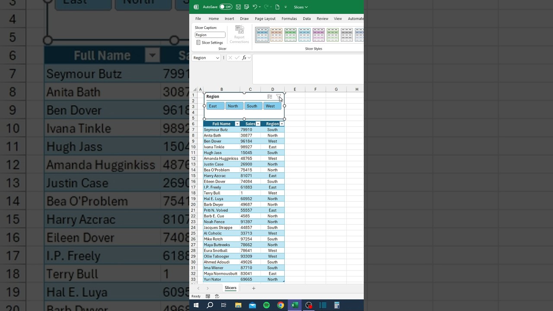Screen dimensions: 553x311
Task: Add a new sheet with plus button
Action: (x=254, y=288)
